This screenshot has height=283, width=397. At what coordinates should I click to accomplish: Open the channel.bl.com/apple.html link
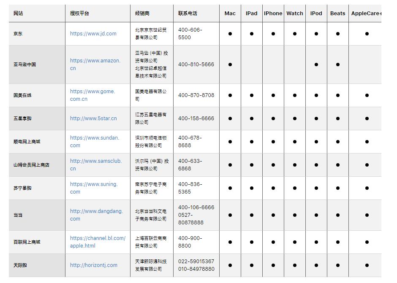[98, 242]
